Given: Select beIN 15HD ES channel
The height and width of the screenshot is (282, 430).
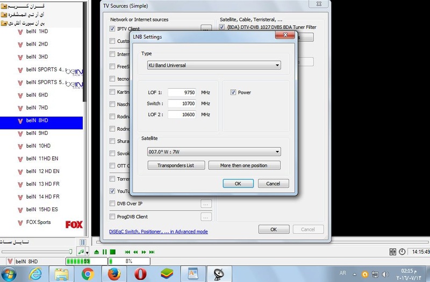Looking at the screenshot, I should (x=42, y=209).
